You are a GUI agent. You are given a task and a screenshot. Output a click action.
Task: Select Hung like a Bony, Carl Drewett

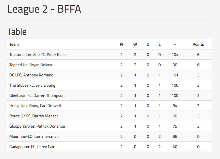tap(36, 106)
